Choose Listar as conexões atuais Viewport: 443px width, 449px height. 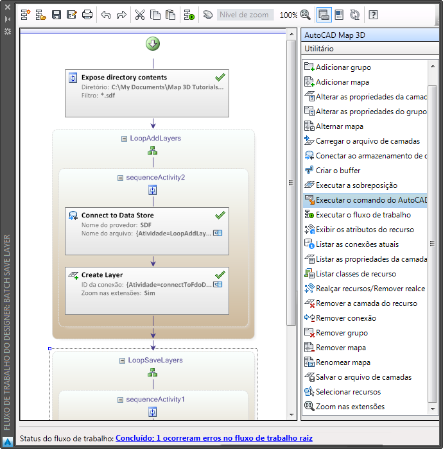pyautogui.click(x=365, y=244)
